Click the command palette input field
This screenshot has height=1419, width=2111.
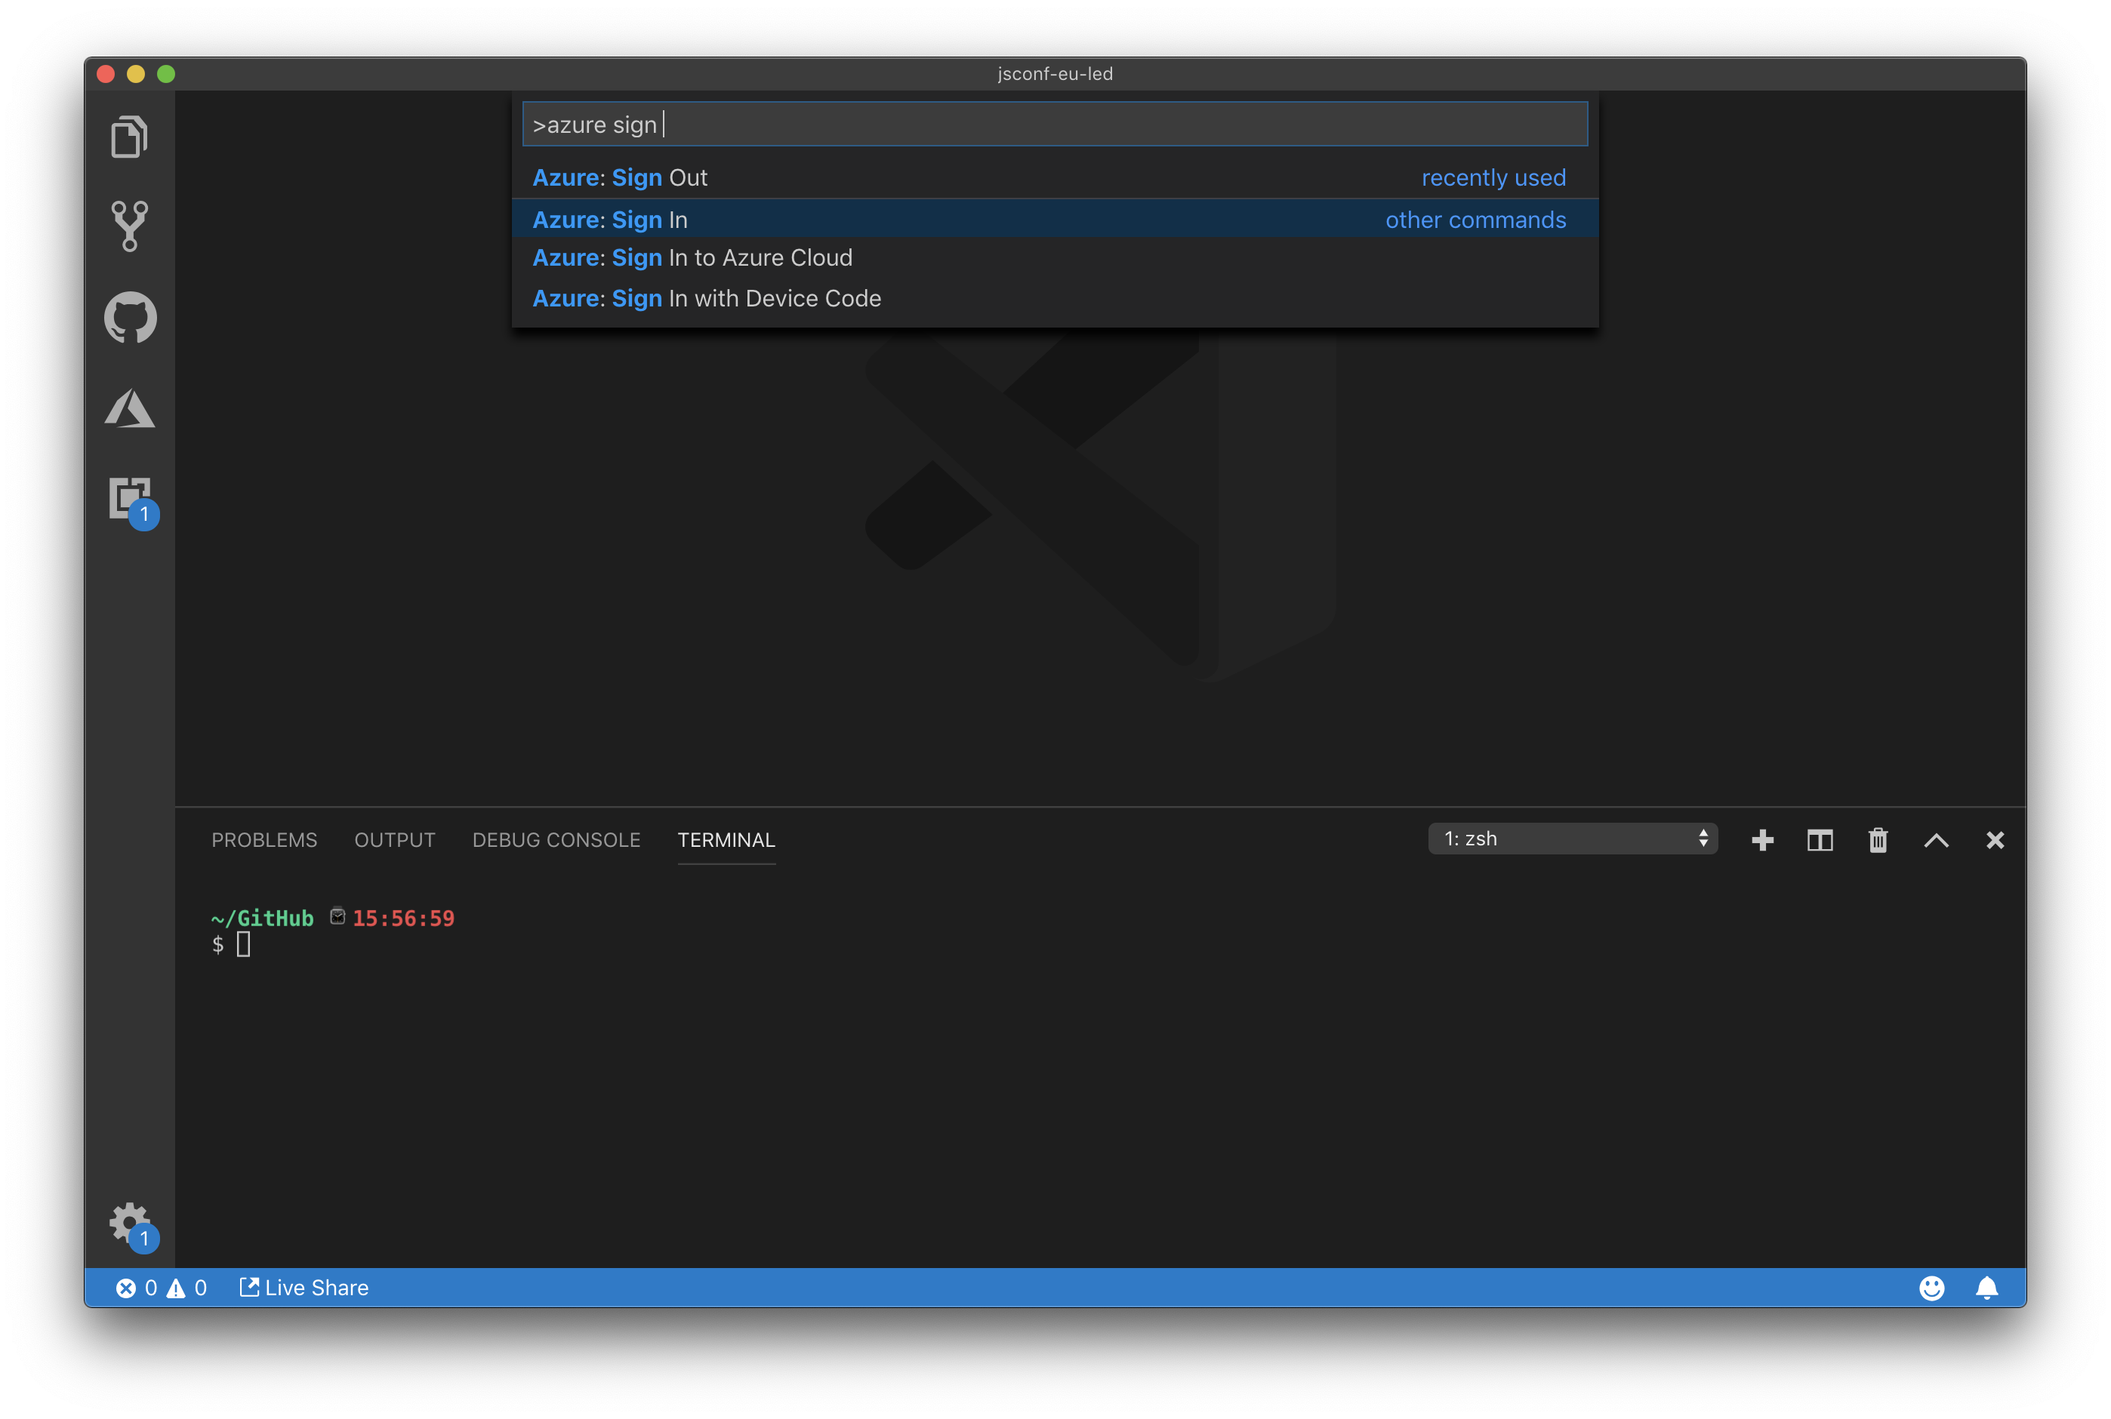tap(1055, 125)
